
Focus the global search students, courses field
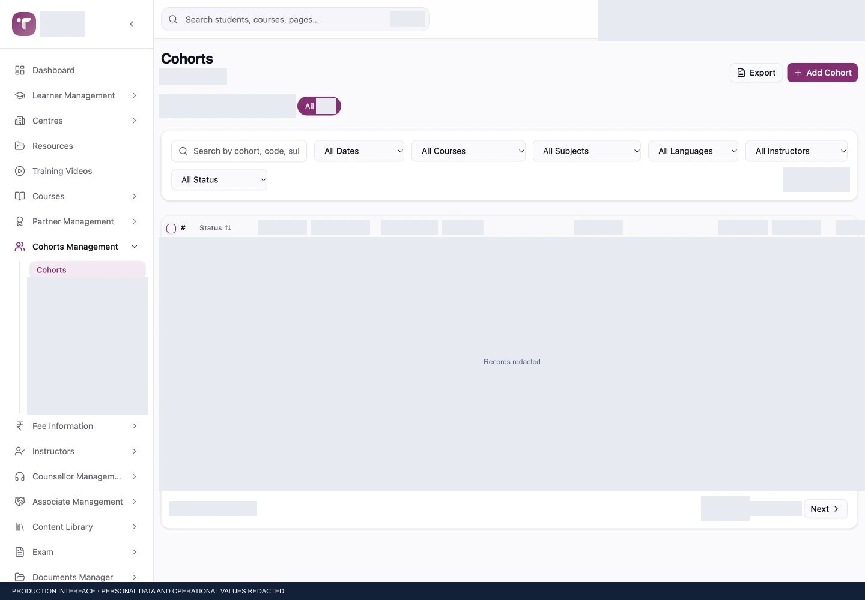tap(296, 19)
